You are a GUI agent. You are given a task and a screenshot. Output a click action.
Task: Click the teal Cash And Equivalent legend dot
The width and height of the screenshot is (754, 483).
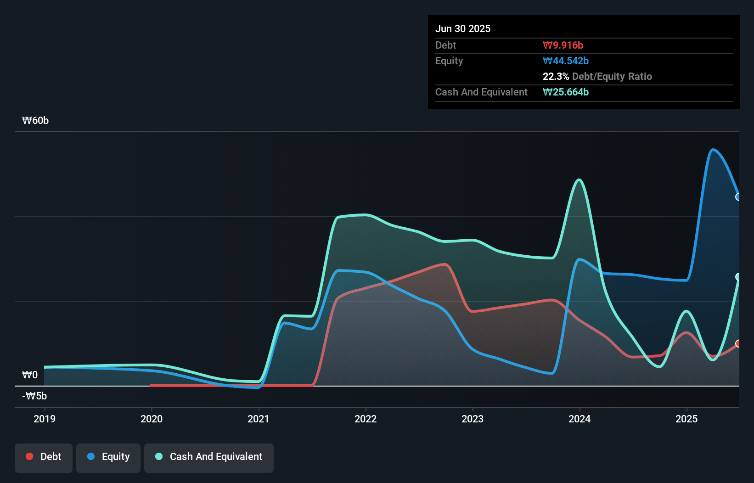[x=158, y=456]
